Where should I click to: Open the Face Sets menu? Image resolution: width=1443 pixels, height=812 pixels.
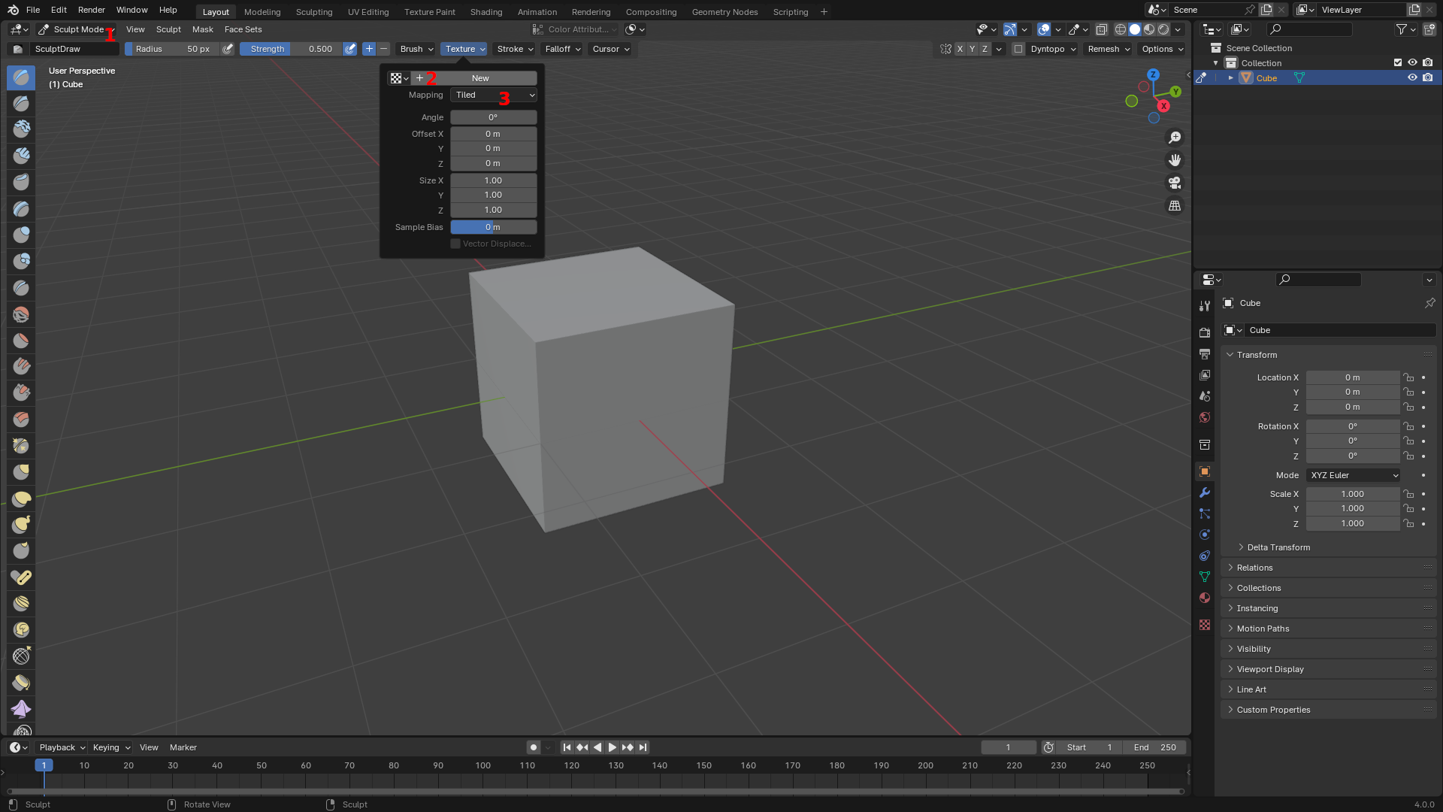point(243,29)
